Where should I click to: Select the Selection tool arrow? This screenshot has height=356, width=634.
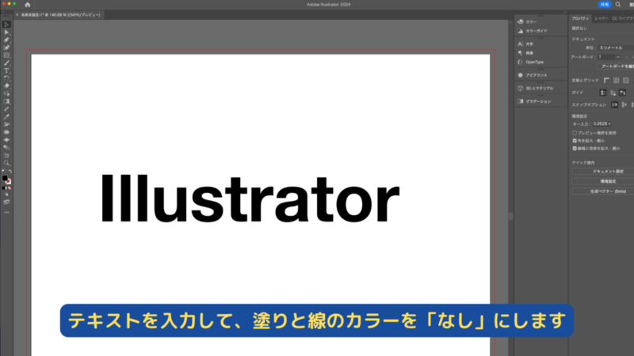(6, 25)
